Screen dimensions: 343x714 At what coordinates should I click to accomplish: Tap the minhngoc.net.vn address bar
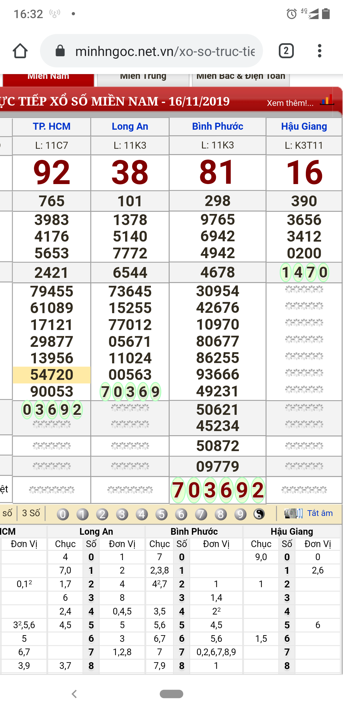[151, 51]
